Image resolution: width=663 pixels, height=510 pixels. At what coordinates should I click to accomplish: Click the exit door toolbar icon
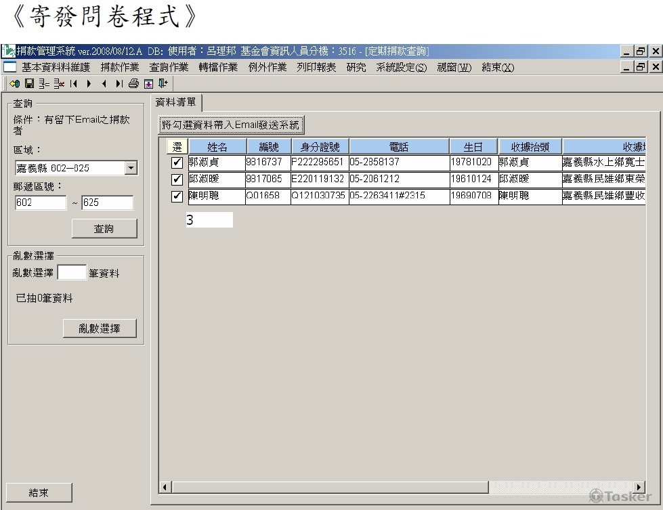(x=163, y=84)
